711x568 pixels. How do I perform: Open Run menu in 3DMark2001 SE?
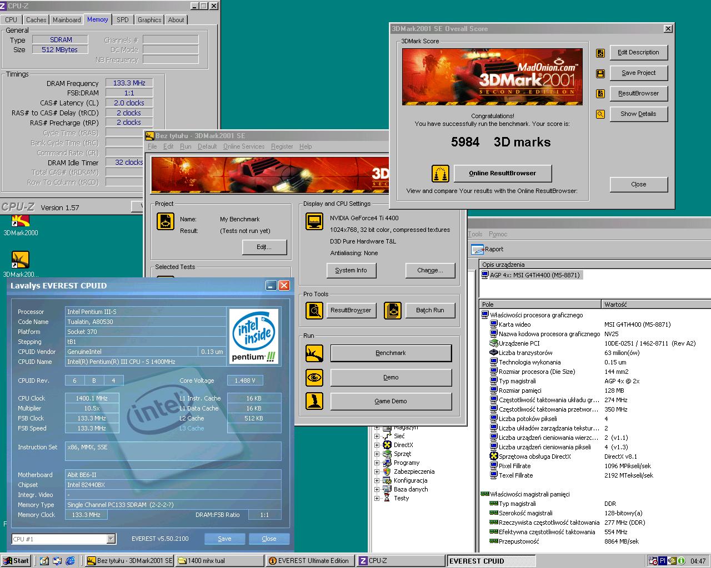click(186, 146)
